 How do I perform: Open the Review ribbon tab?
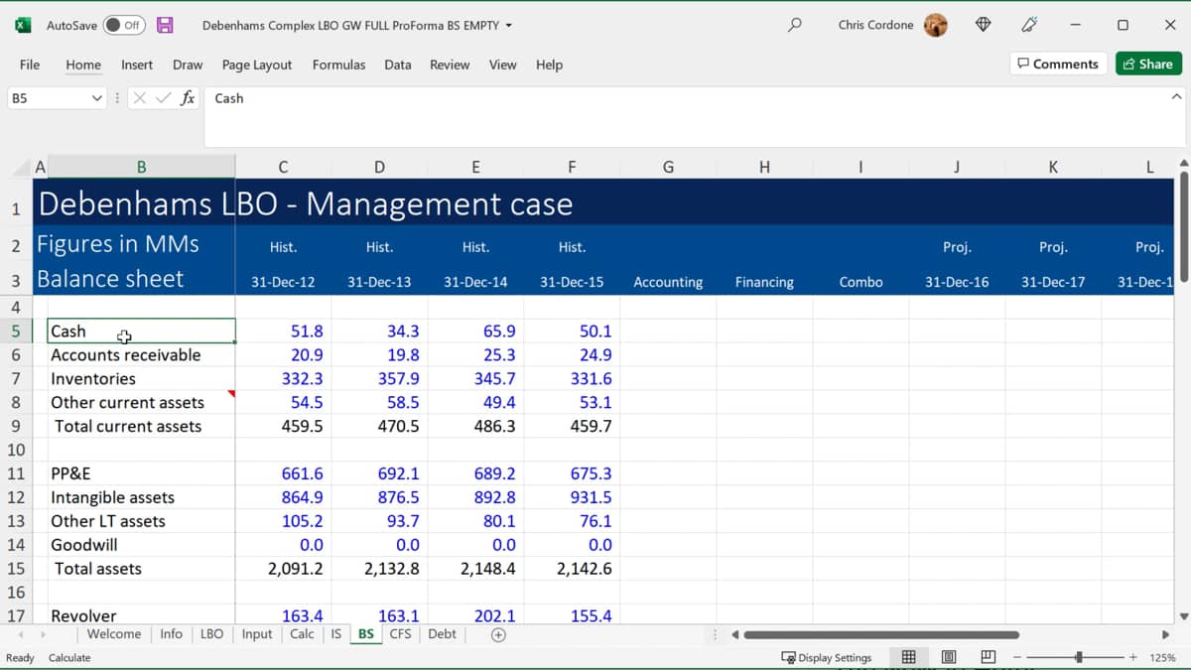[x=450, y=65]
